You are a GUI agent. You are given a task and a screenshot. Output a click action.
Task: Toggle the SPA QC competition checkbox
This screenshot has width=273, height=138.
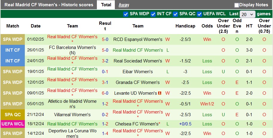click(176, 14)
